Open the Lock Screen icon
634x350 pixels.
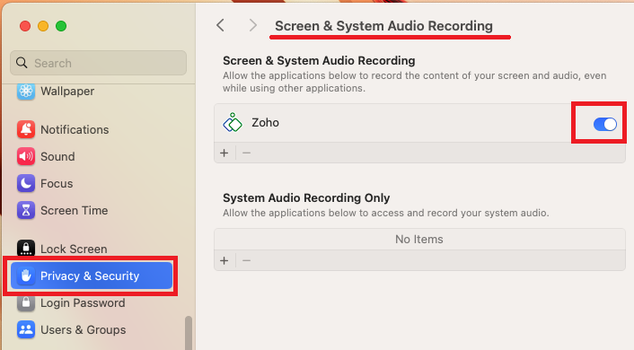[x=26, y=249]
